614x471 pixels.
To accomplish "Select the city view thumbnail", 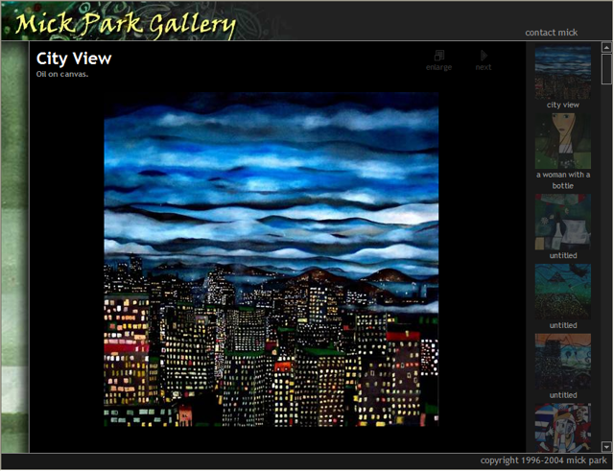I will 563,72.
